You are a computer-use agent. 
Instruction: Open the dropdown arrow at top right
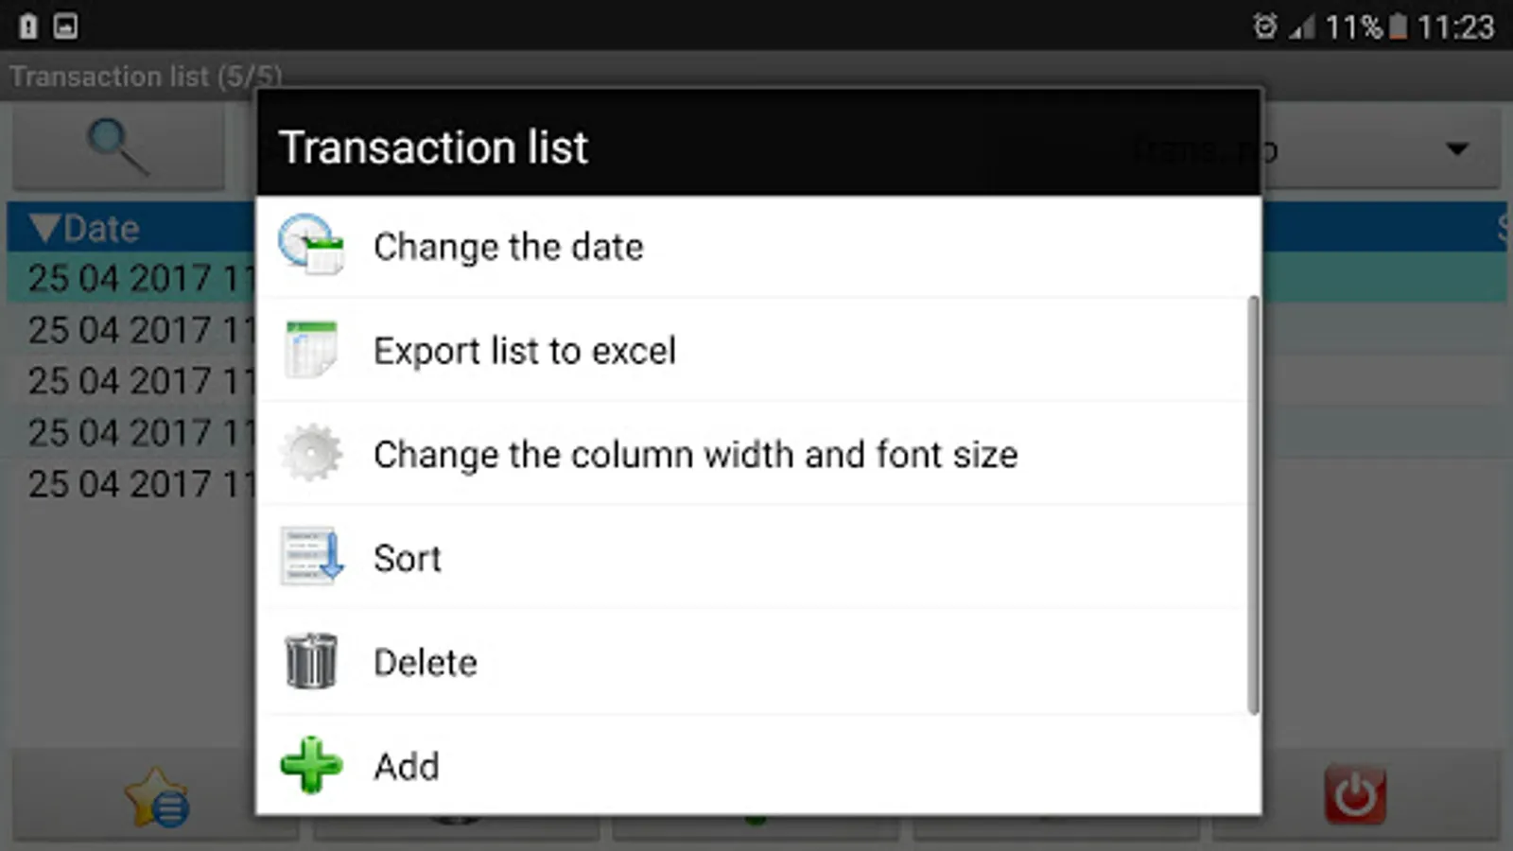(1457, 149)
